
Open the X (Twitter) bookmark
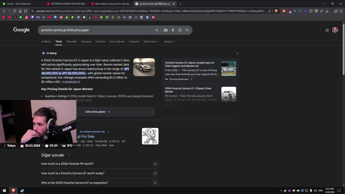pos(15,17)
